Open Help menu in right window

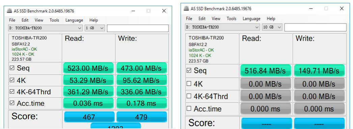point(271,19)
